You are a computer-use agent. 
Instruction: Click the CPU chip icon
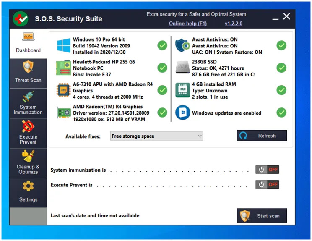click(63, 90)
